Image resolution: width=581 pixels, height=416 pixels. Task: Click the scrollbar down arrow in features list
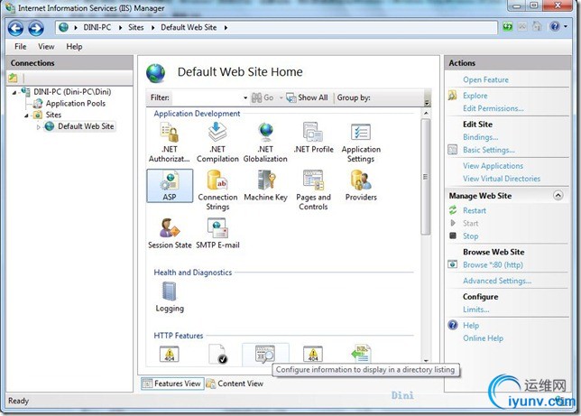(x=426, y=360)
